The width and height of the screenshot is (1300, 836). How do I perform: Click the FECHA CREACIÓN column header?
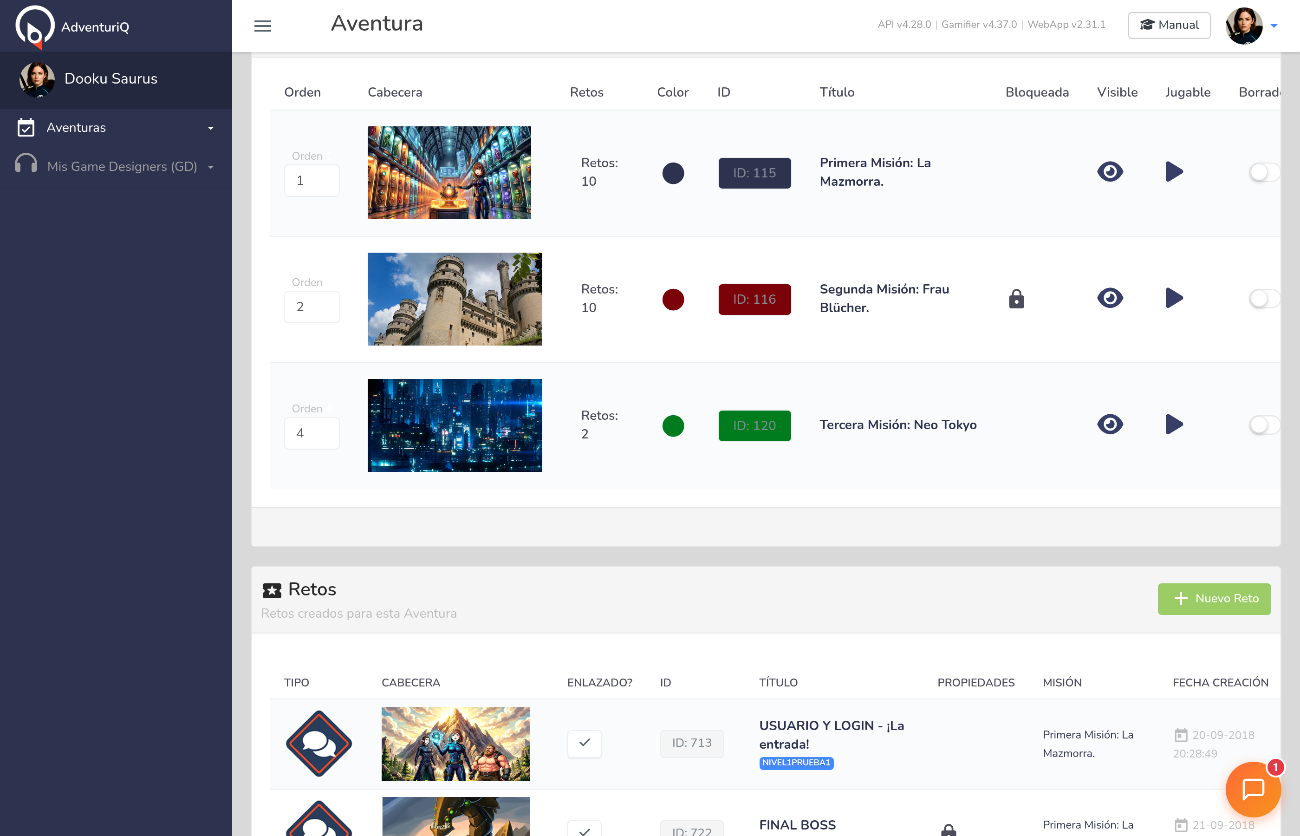(1220, 683)
